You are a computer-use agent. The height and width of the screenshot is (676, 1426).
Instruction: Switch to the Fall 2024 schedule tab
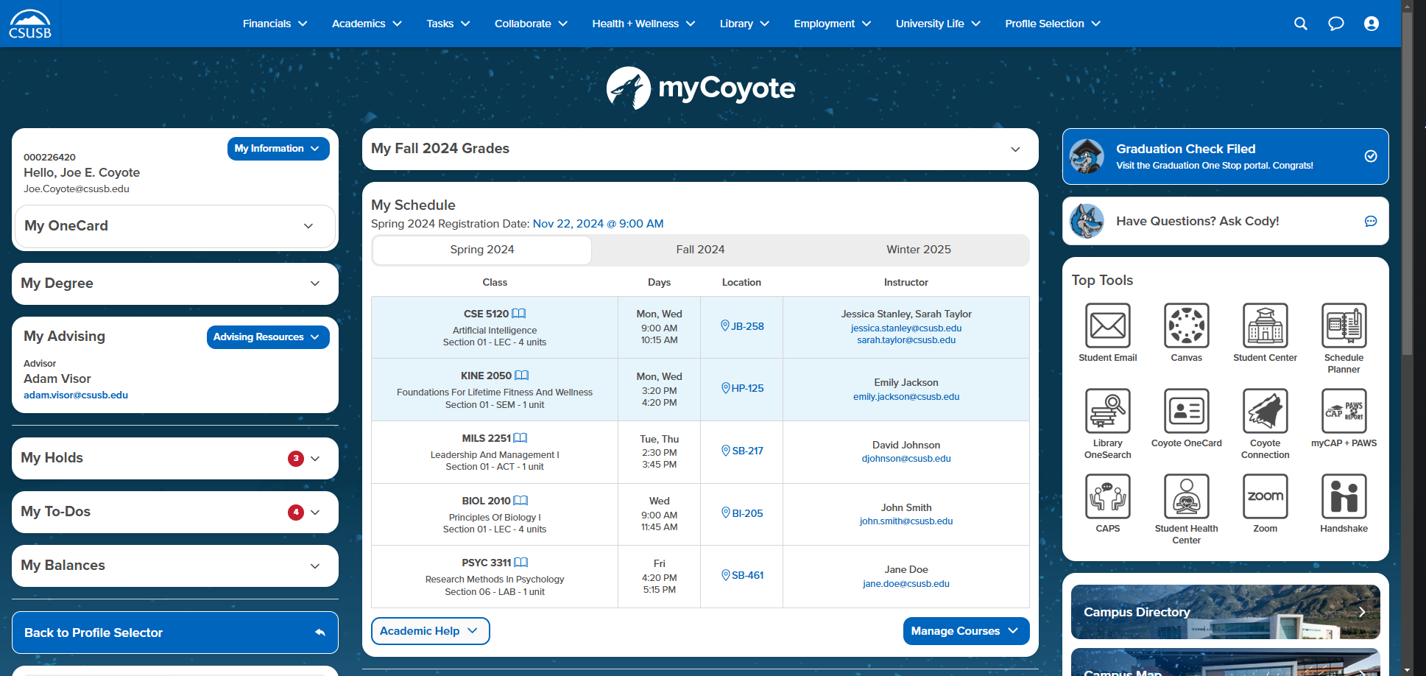pyautogui.click(x=699, y=250)
